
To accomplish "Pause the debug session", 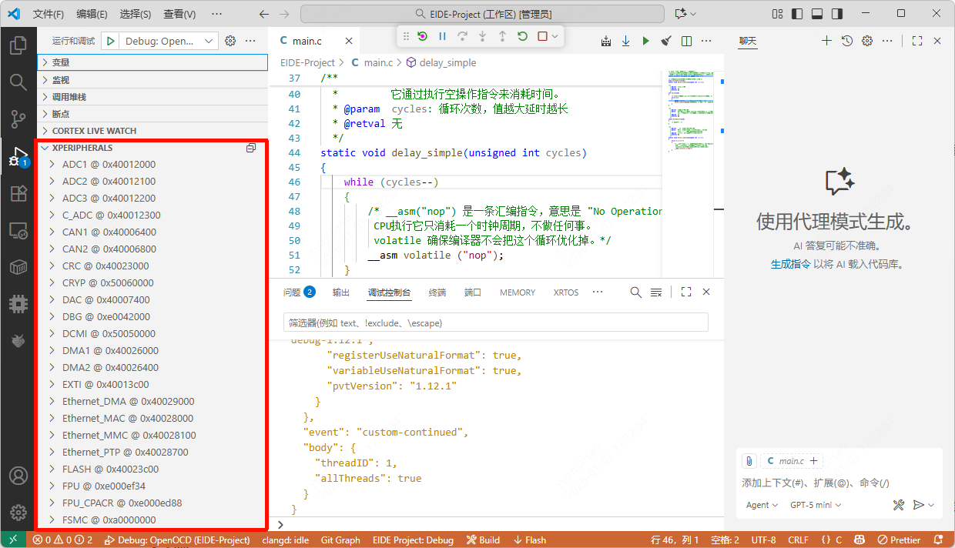I will pyautogui.click(x=442, y=36).
